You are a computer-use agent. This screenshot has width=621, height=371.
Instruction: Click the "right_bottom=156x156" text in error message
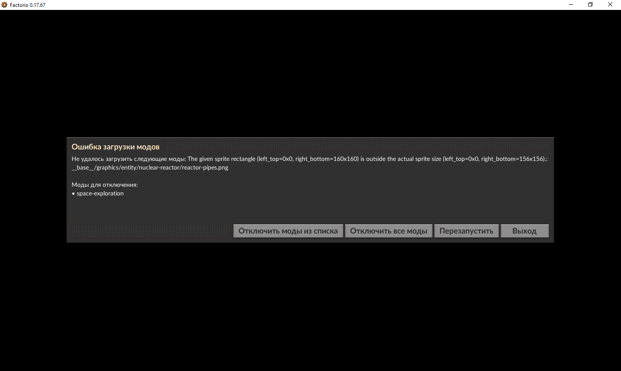[x=513, y=159]
